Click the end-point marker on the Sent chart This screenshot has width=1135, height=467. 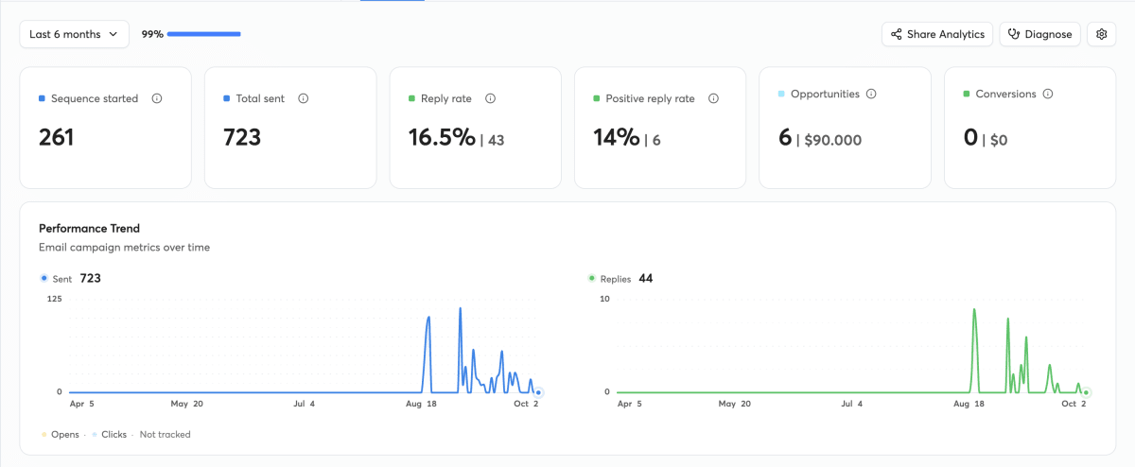(538, 392)
